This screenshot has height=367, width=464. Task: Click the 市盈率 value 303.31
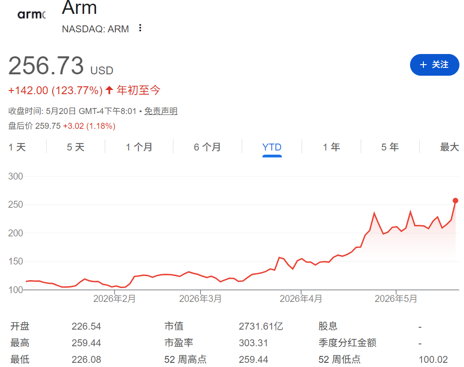[x=253, y=343]
